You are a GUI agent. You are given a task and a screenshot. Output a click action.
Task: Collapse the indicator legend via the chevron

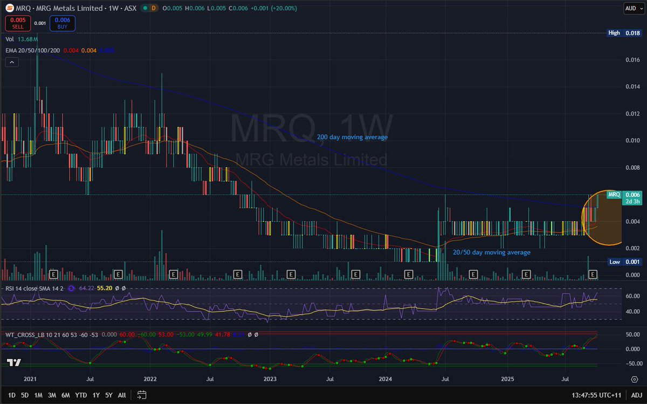[x=12, y=62]
